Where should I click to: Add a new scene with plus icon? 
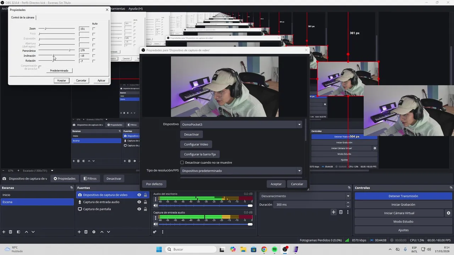(x=4, y=232)
